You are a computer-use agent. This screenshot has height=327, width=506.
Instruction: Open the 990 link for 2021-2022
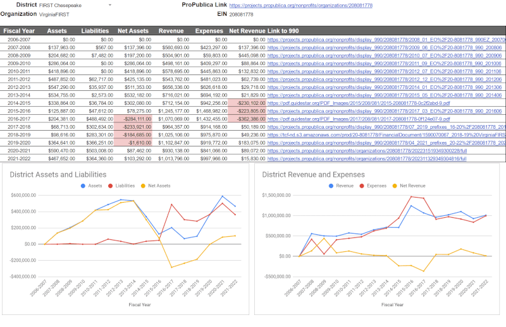point(367,159)
